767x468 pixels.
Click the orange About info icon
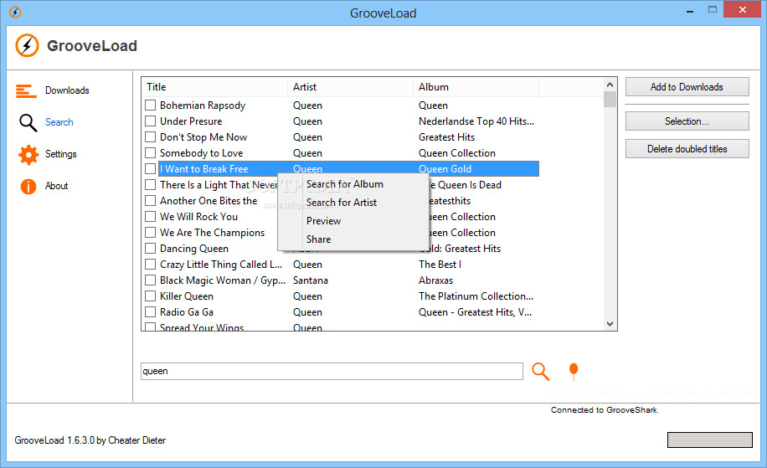(x=28, y=187)
